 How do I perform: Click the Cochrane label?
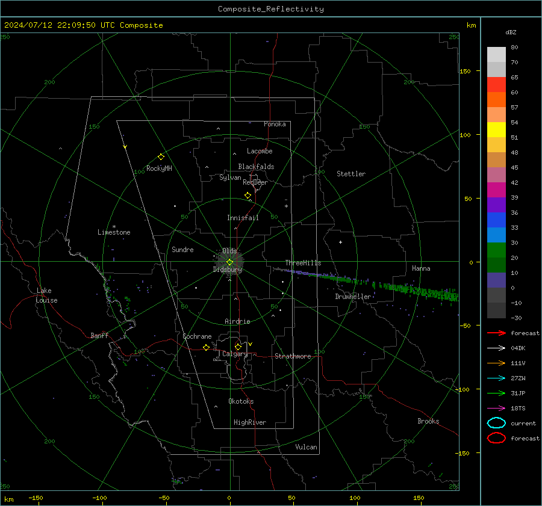pyautogui.click(x=197, y=336)
